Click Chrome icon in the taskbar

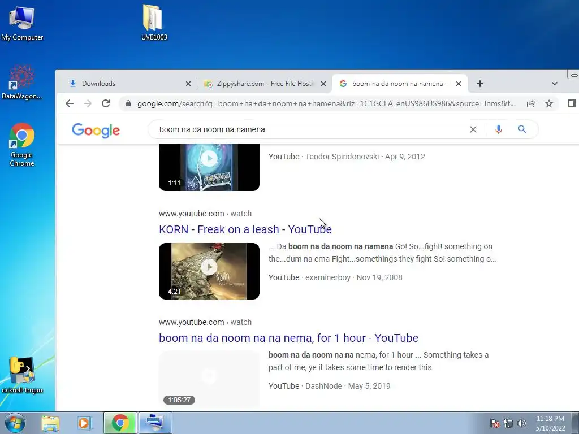pyautogui.click(x=120, y=423)
